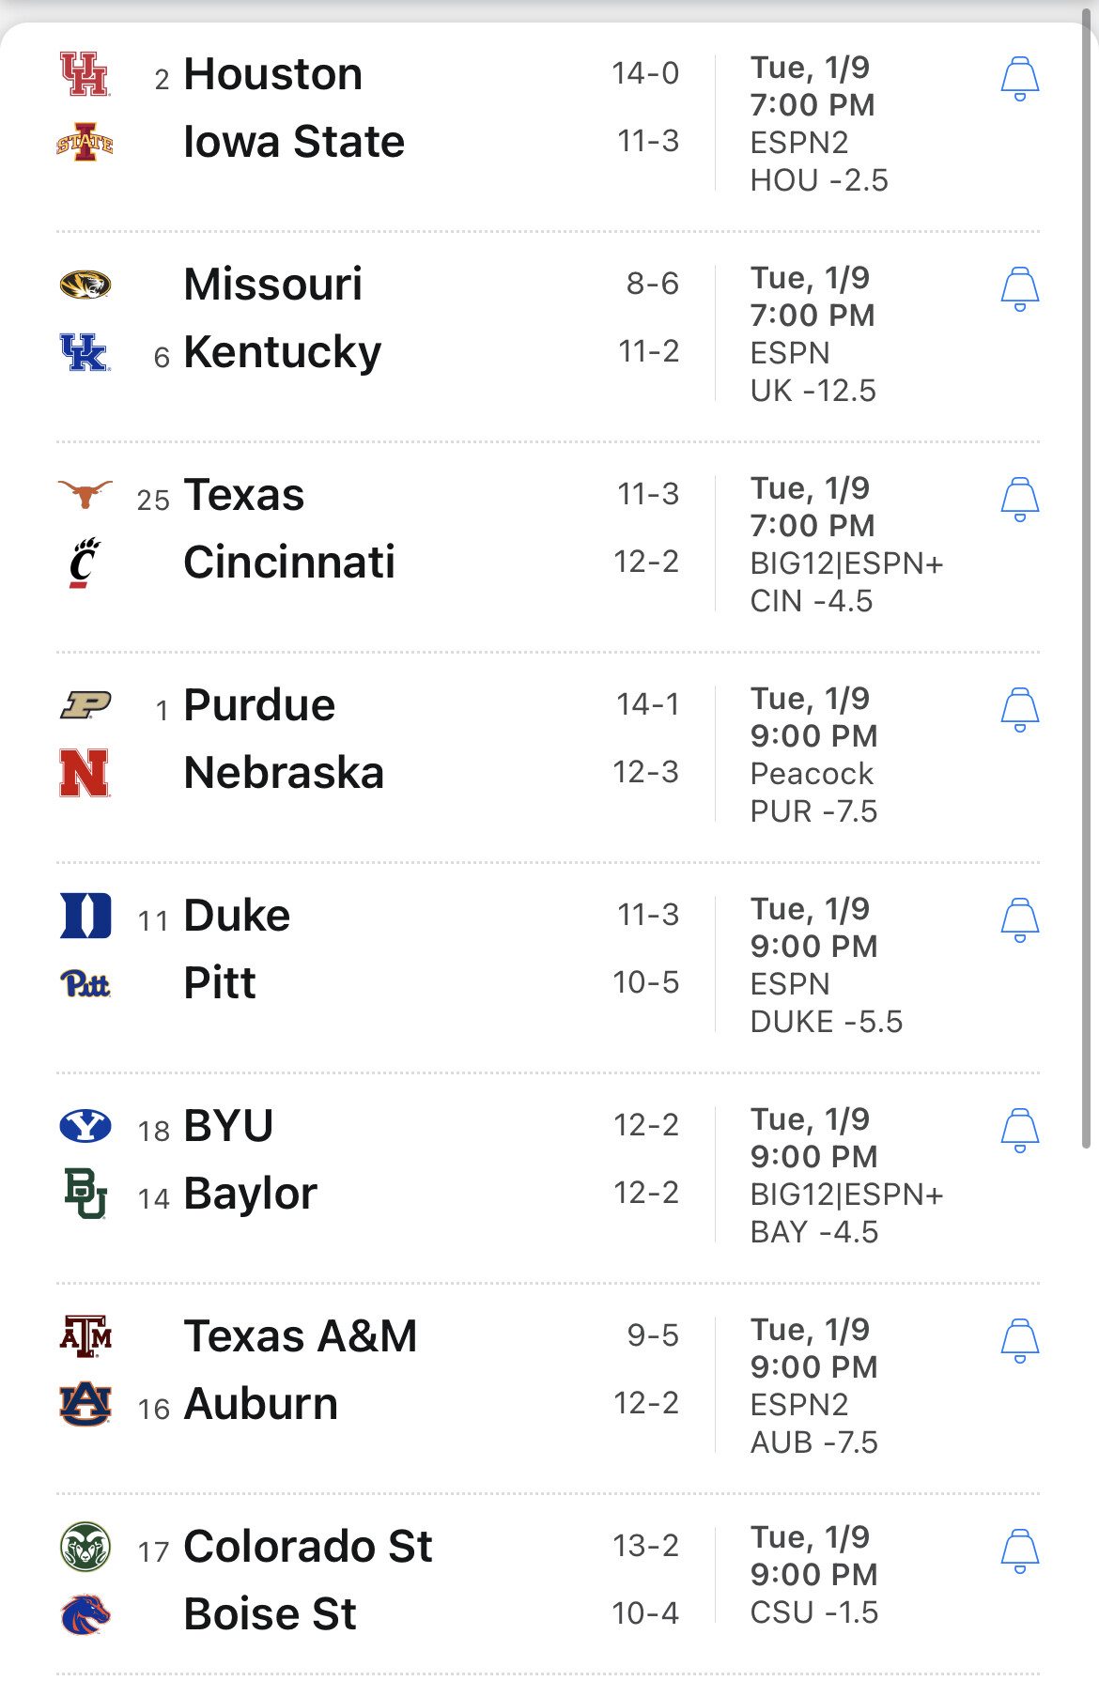This screenshot has height=1681, width=1099.
Task: Tap the HOU -2.5 betting line
Action: click(819, 180)
